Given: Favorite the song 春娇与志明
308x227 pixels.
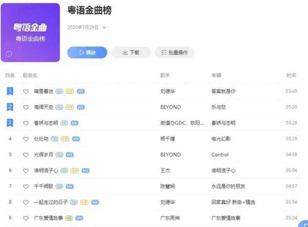Looking at the screenshot, I should tap(26, 123).
